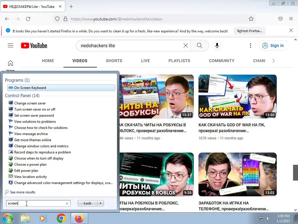Open YouTube settings three-dot menu
The width and height of the screenshot is (298, 224).
click(x=251, y=45)
